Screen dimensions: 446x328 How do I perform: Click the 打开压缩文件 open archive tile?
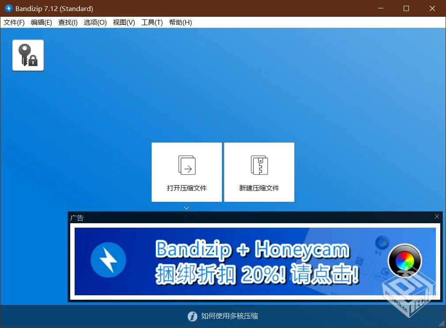click(x=187, y=172)
